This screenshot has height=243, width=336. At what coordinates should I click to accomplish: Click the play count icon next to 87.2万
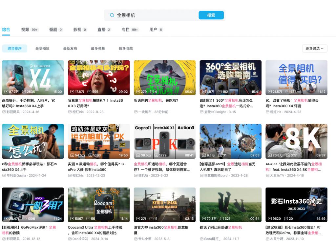tap(6, 91)
